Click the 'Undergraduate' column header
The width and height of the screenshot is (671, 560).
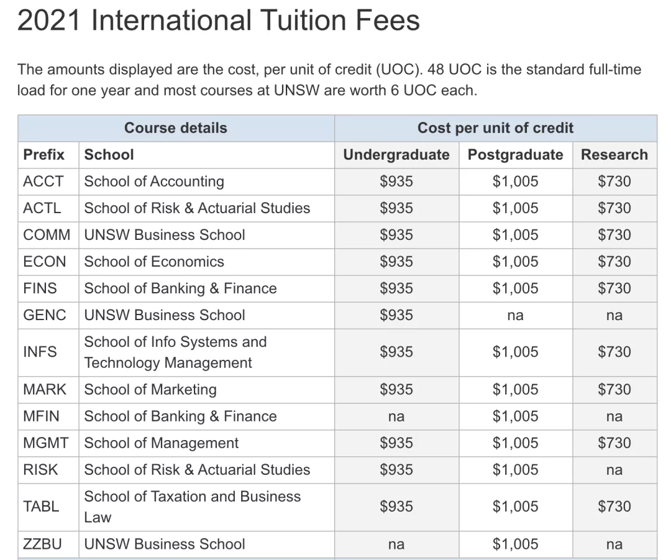(x=396, y=155)
